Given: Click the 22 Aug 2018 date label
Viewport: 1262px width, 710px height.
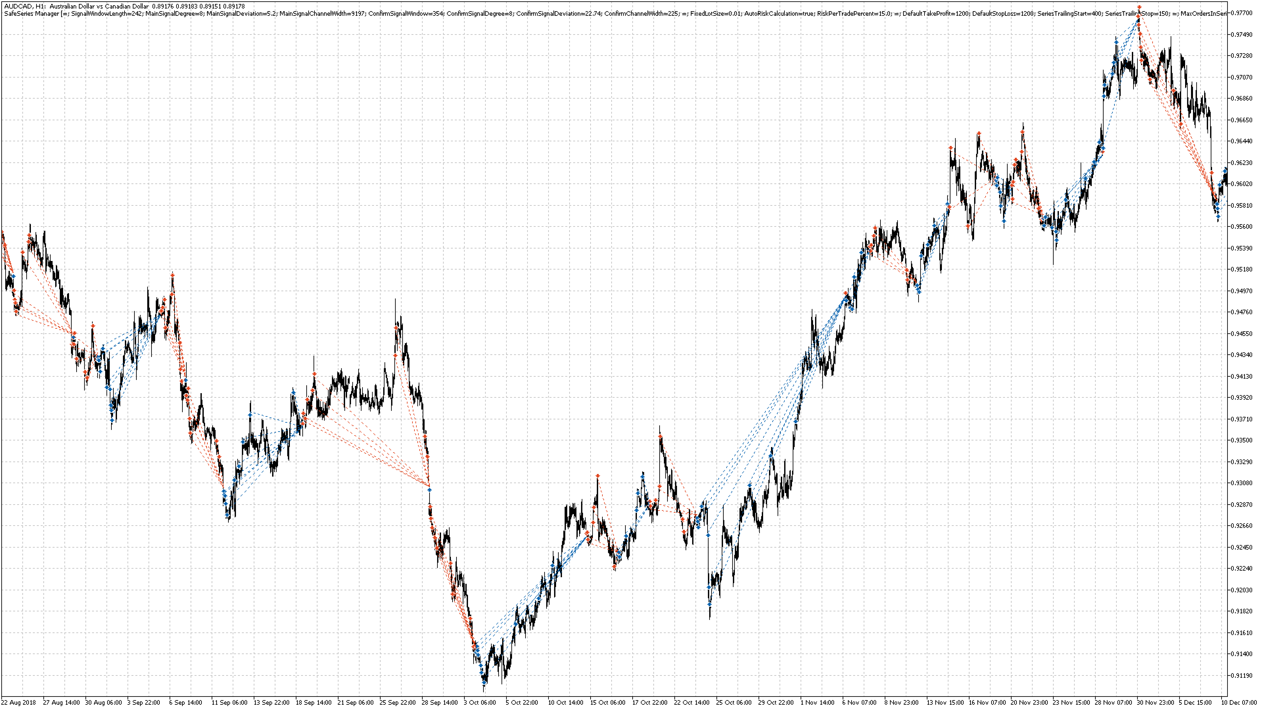Looking at the screenshot, I should coord(18,702).
